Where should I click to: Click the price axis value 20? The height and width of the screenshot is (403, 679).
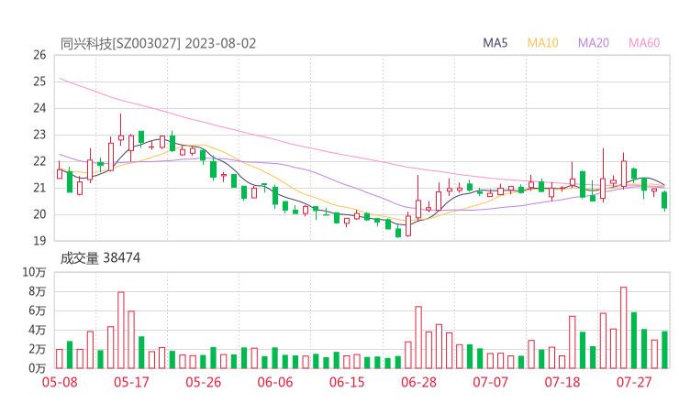[x=39, y=214]
